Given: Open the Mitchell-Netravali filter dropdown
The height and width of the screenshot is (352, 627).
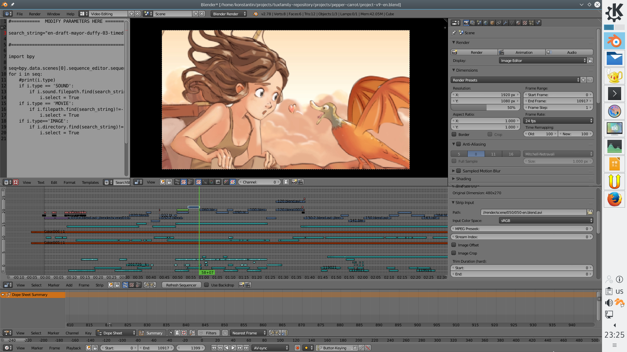Looking at the screenshot, I should pyautogui.click(x=558, y=154).
